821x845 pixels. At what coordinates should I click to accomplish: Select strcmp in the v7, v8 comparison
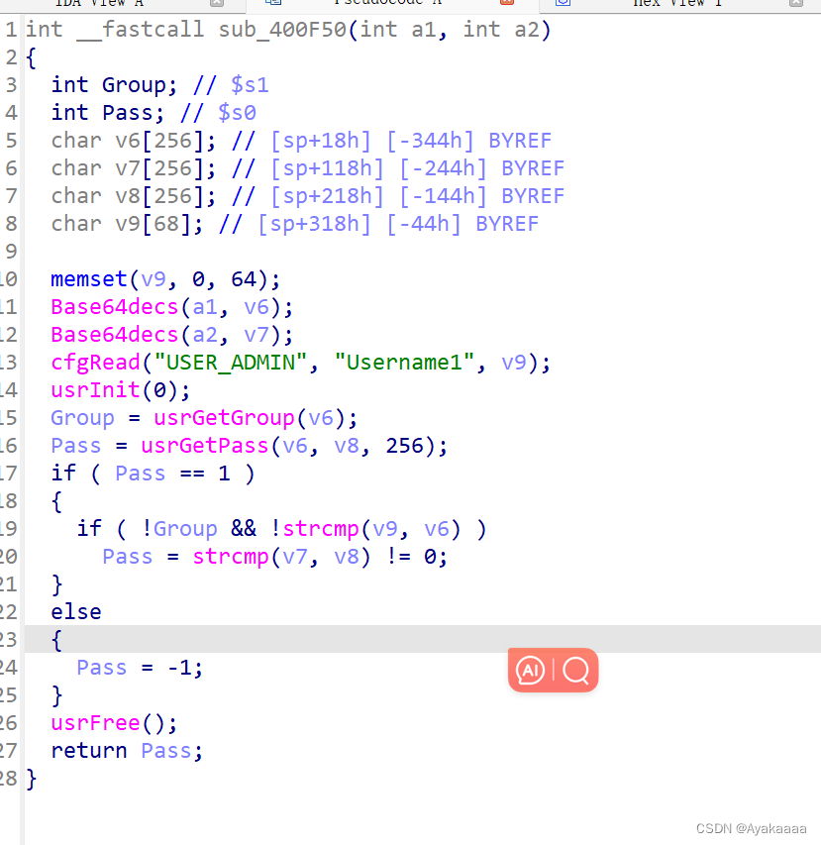click(x=231, y=557)
